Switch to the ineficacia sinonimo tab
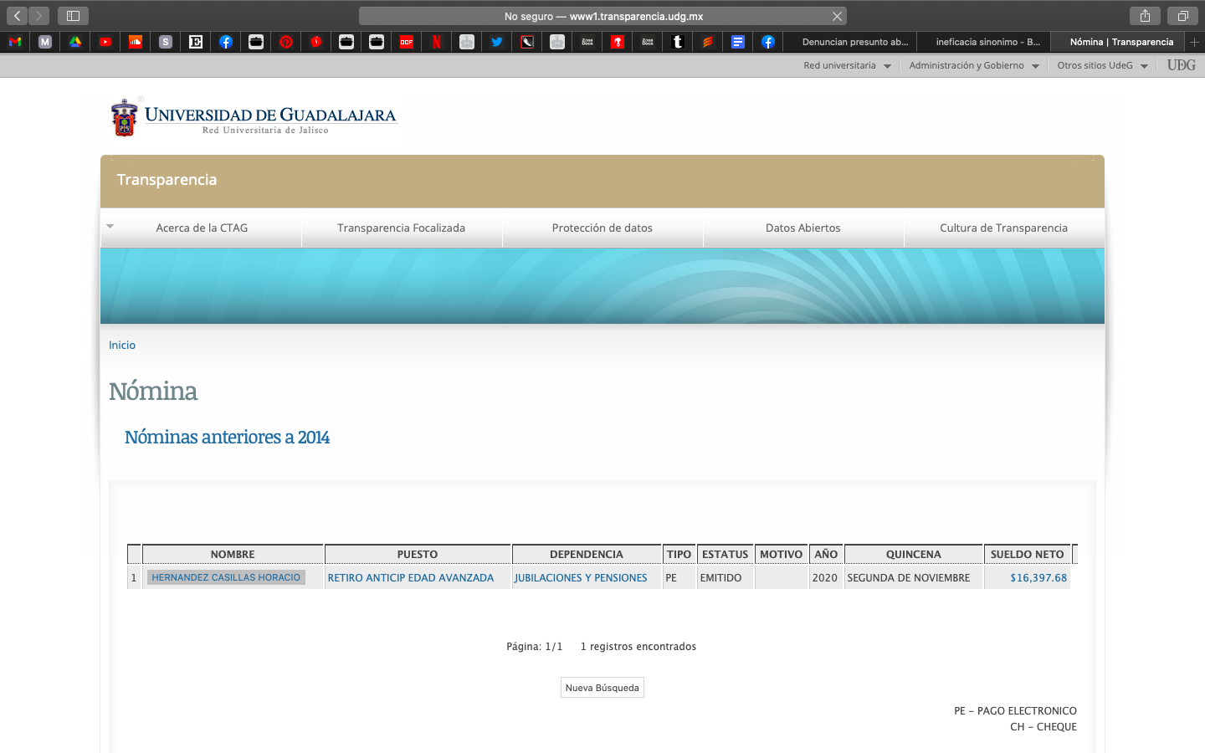 987,42
